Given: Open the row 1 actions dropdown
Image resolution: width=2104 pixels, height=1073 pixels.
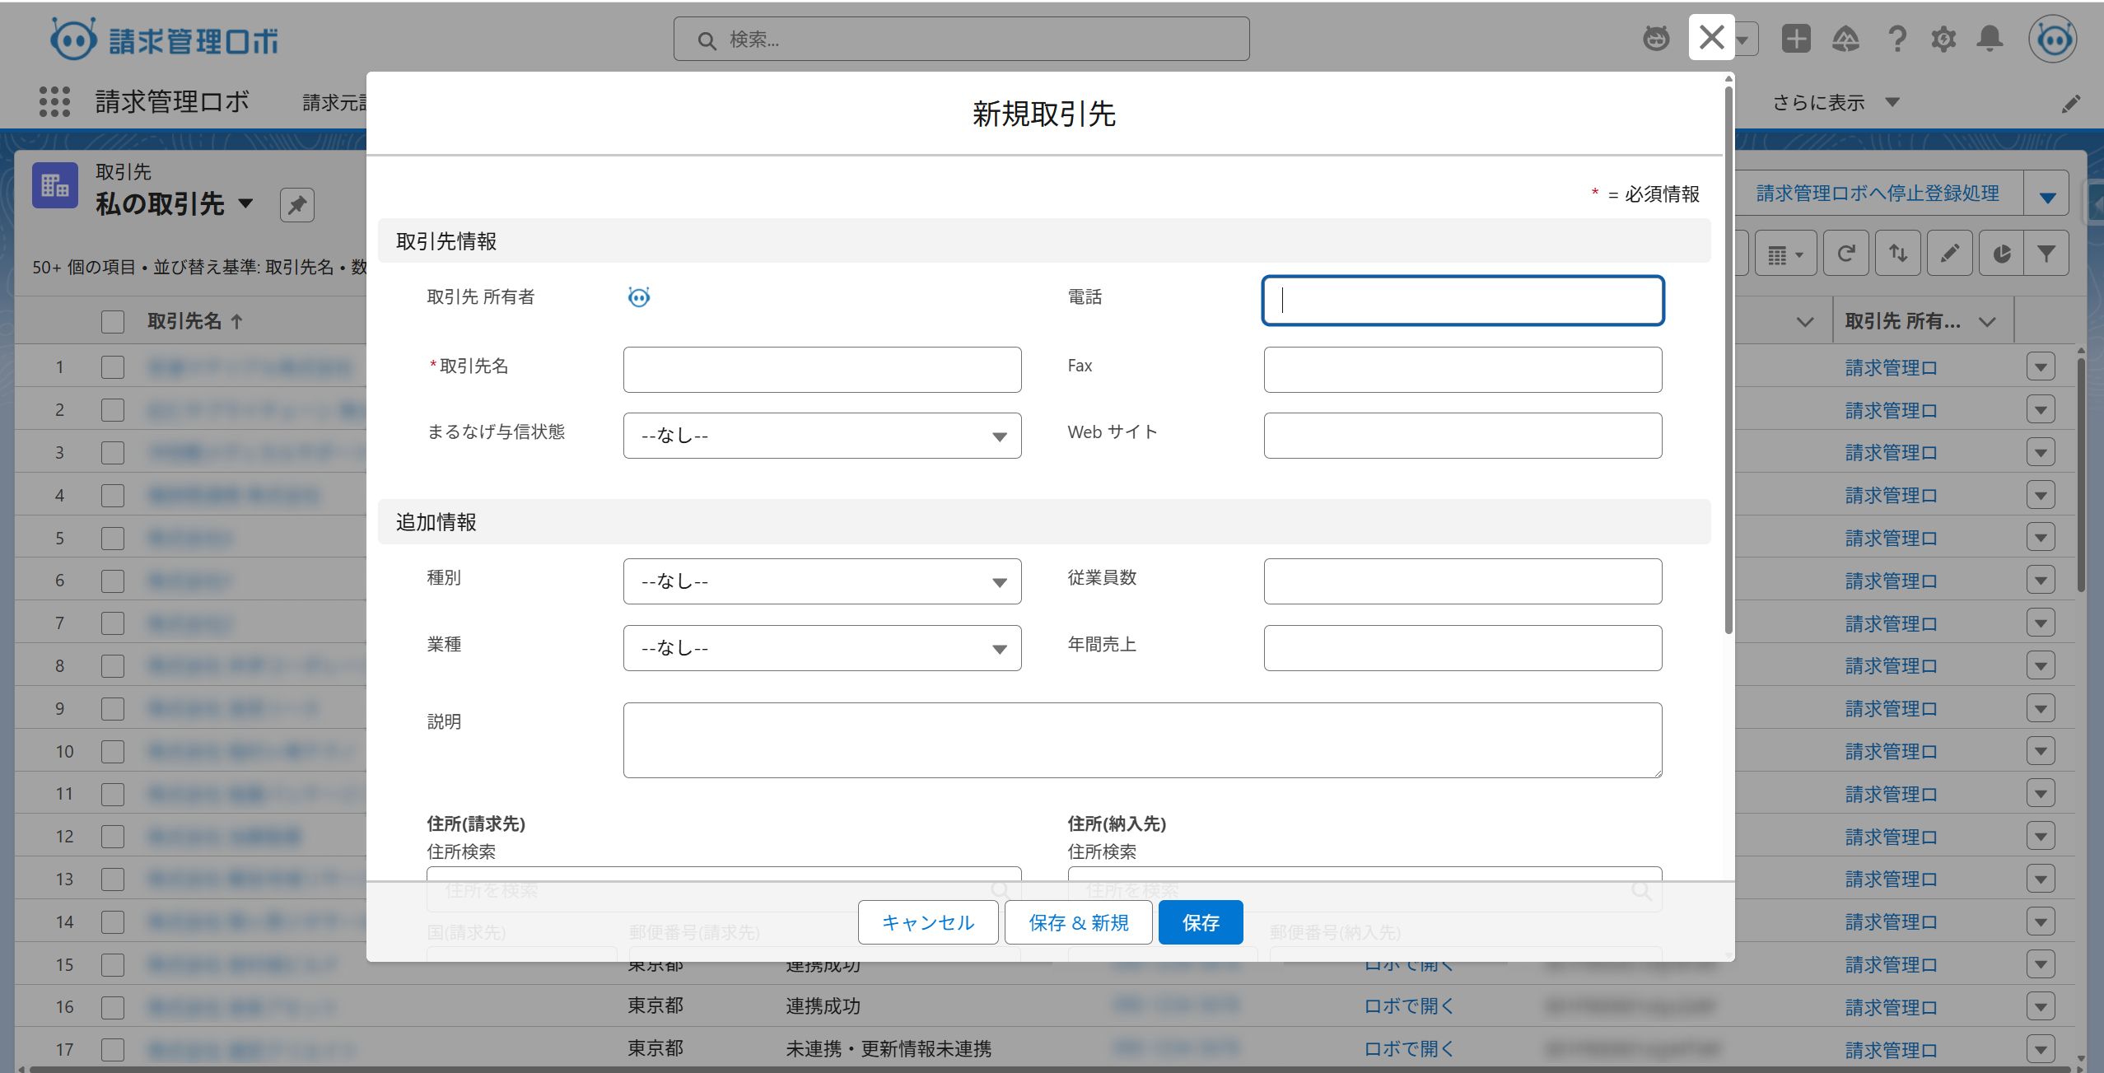Looking at the screenshot, I should [x=2041, y=367].
